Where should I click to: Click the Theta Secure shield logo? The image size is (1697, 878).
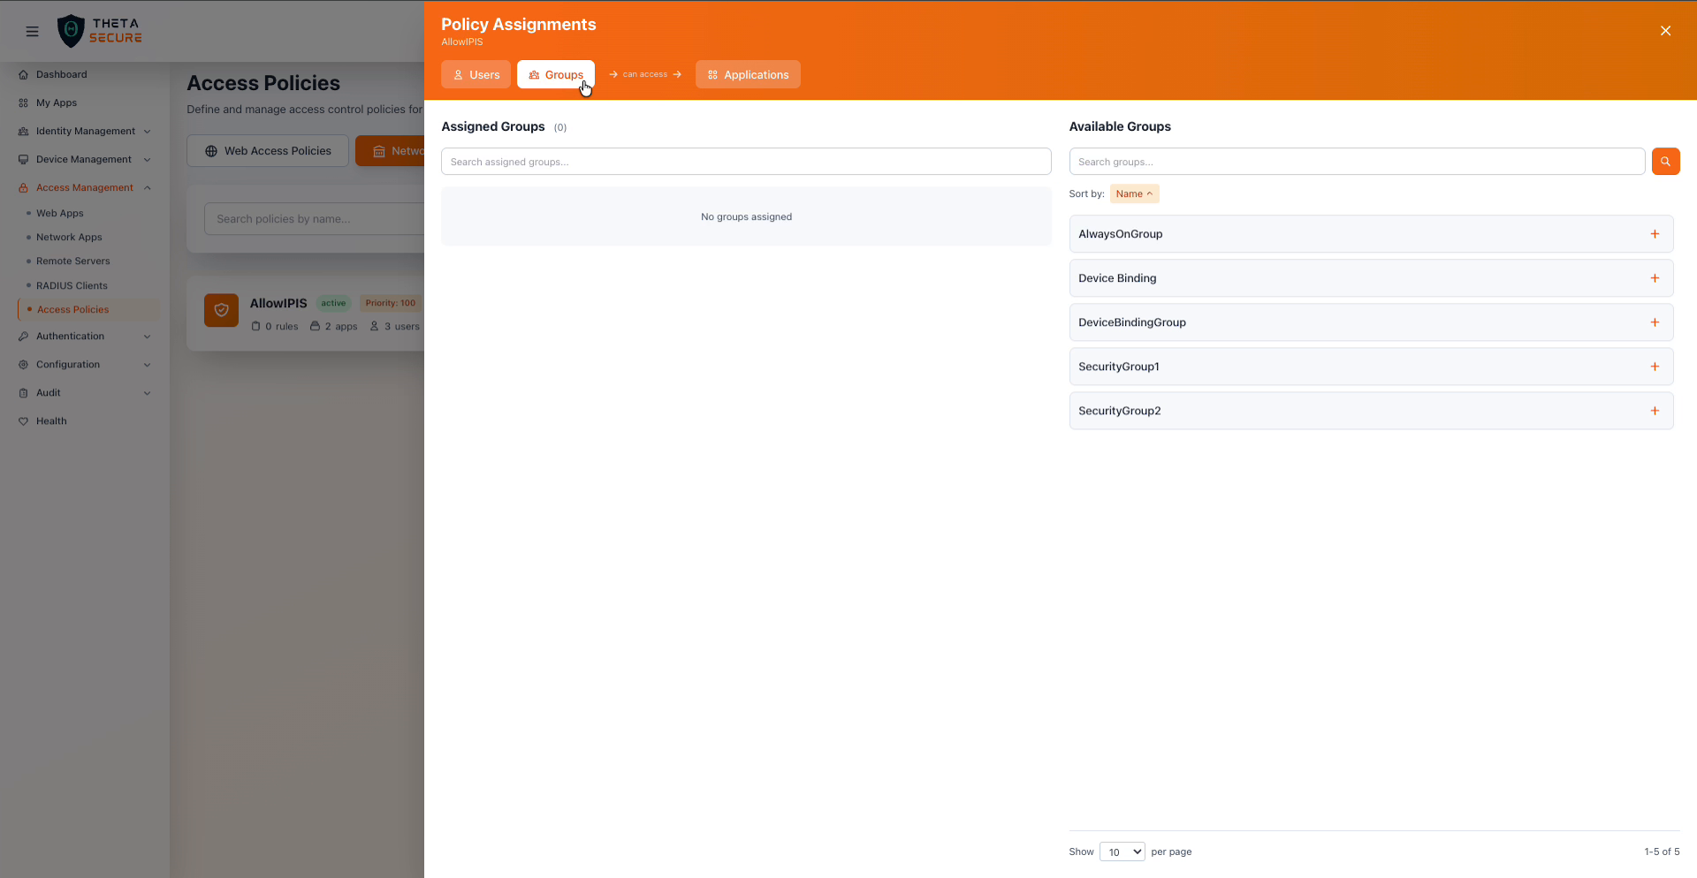71,30
